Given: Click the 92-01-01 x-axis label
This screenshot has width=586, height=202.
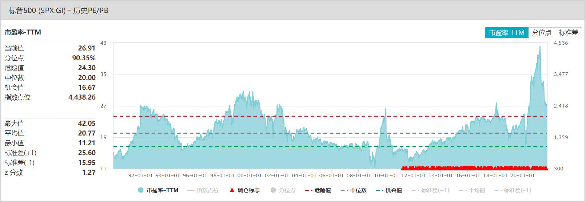Looking at the screenshot, I should pyautogui.click(x=140, y=175).
